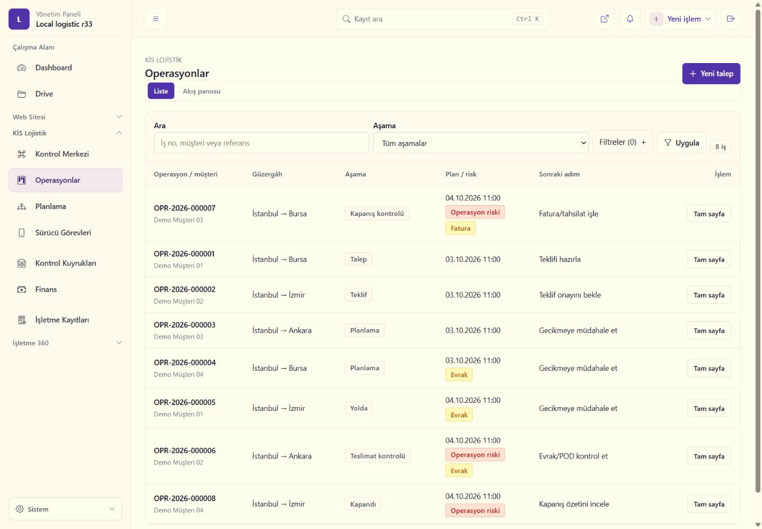Expand the Web Sitesi sidebar section

tap(67, 117)
